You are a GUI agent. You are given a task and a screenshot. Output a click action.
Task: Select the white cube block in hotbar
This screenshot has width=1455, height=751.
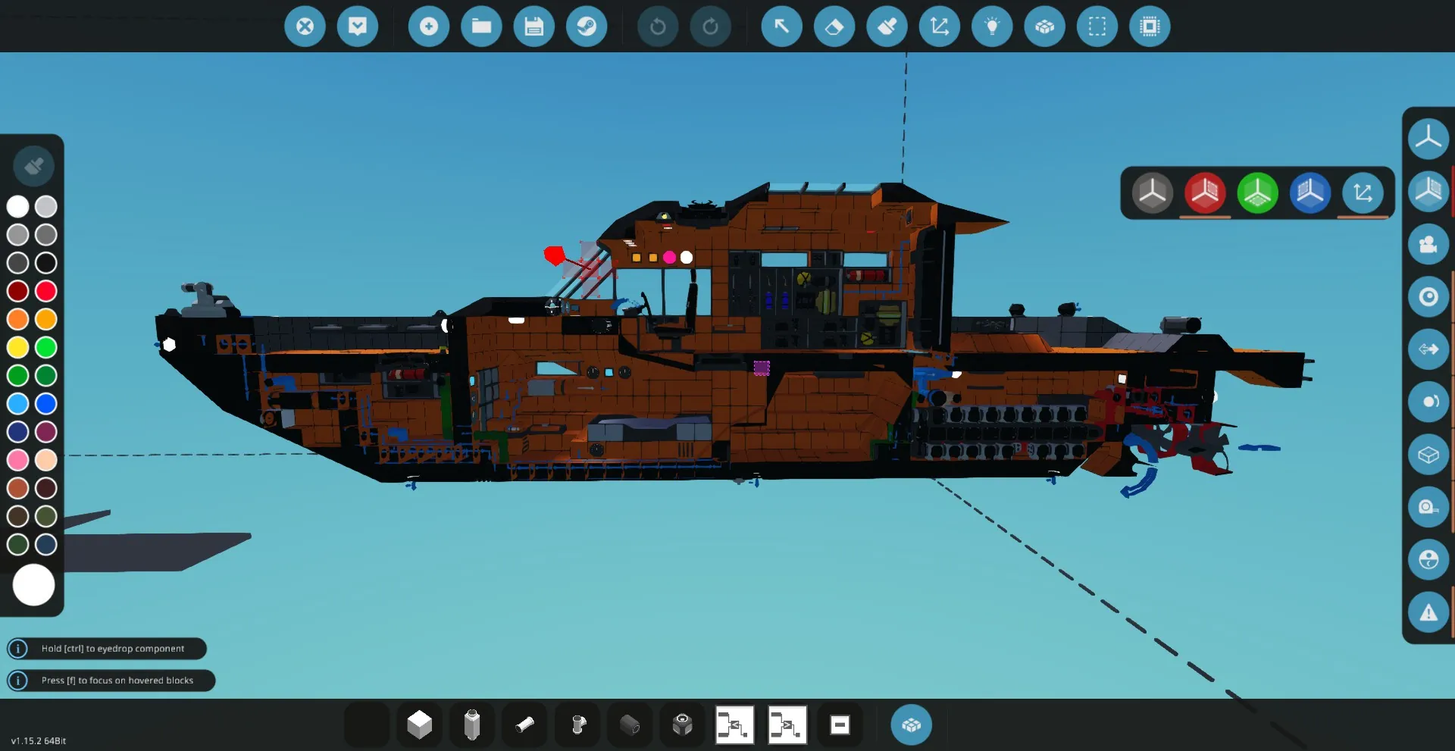(x=419, y=725)
